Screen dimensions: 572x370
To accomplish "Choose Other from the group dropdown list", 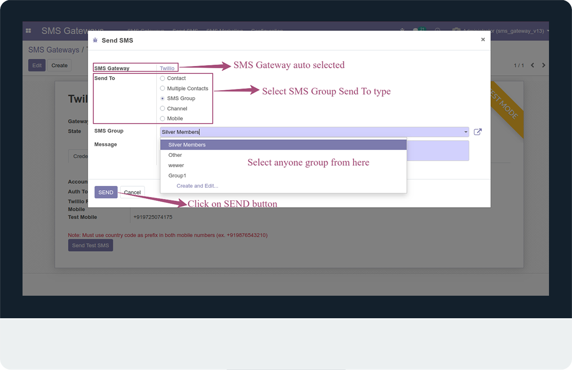I will click(x=284, y=155).
